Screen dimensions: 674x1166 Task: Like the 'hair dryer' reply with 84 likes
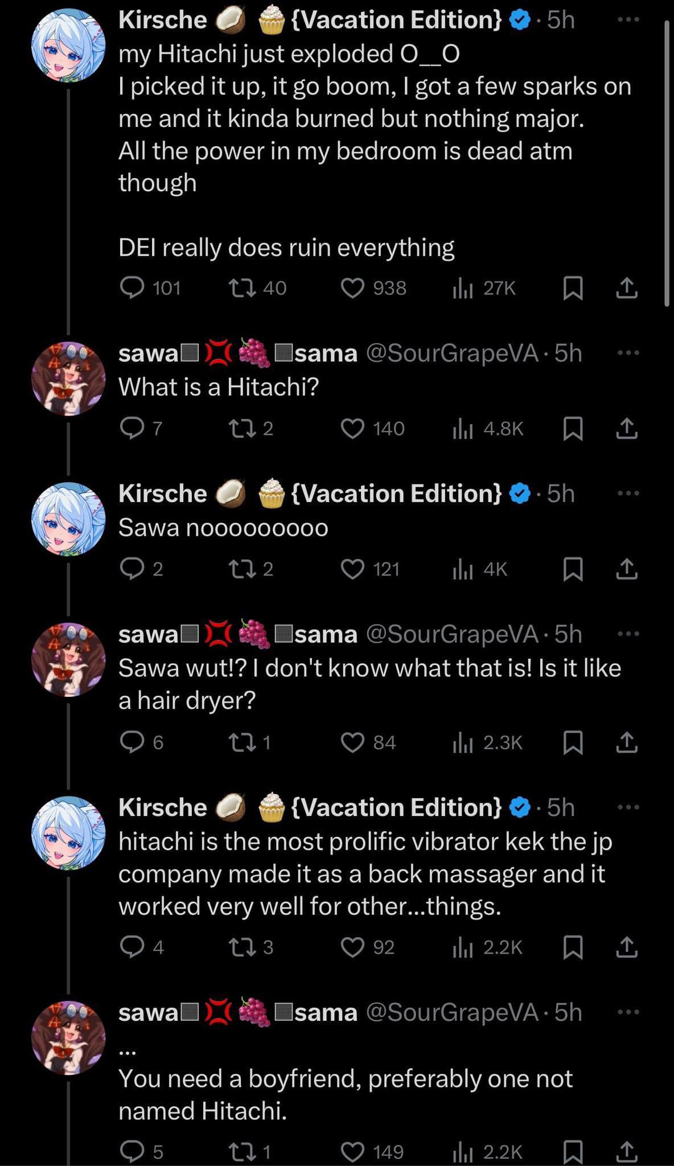pos(352,742)
